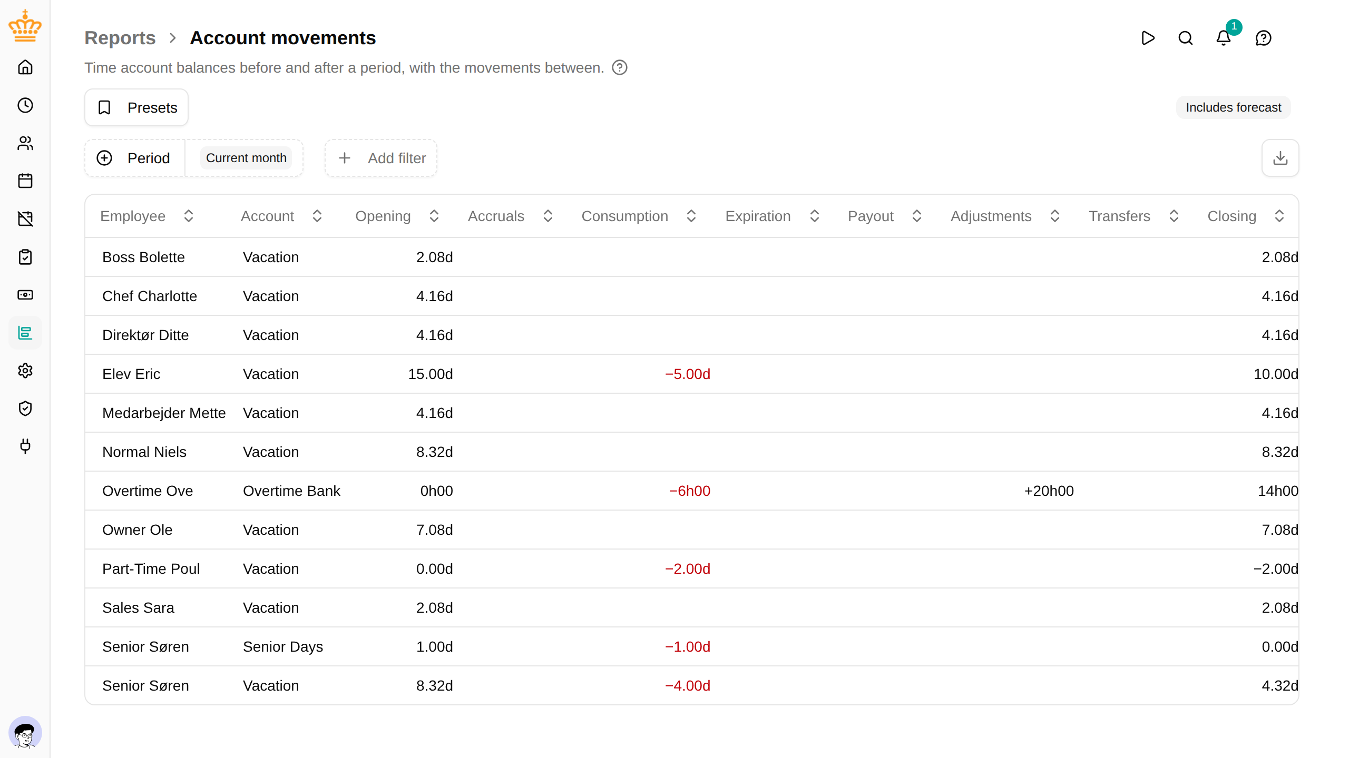Sort by Closing column

[1246, 216]
